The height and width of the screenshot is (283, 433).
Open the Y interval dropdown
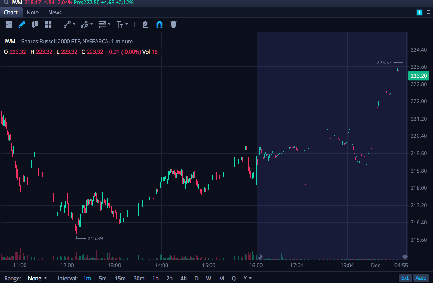pyautogui.click(x=247, y=278)
